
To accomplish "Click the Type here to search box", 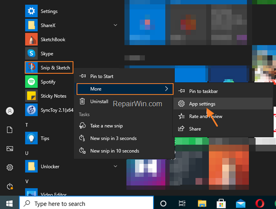I will point(86,204).
